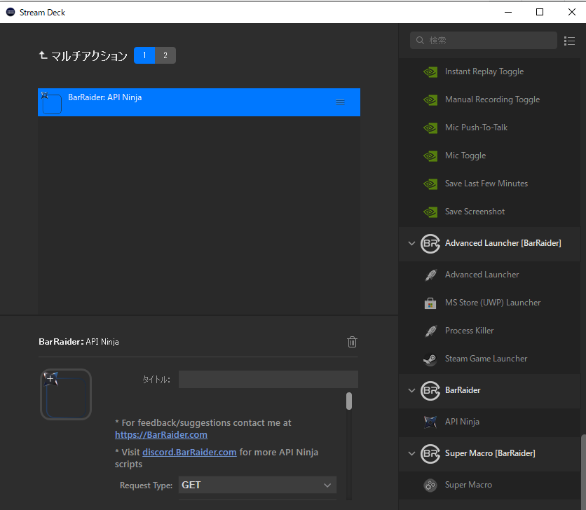
Task: Select the Mic Push-To-Talk action text
Action: [476, 127]
